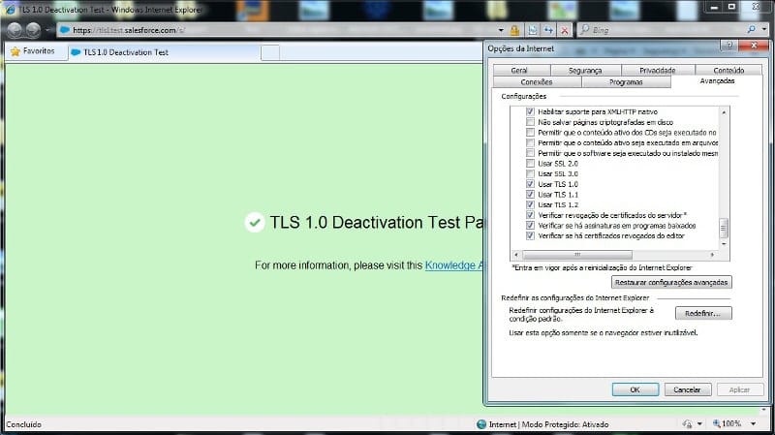Check Não salvar páginas criptografadas em disco
775x435 pixels.
pos(530,122)
